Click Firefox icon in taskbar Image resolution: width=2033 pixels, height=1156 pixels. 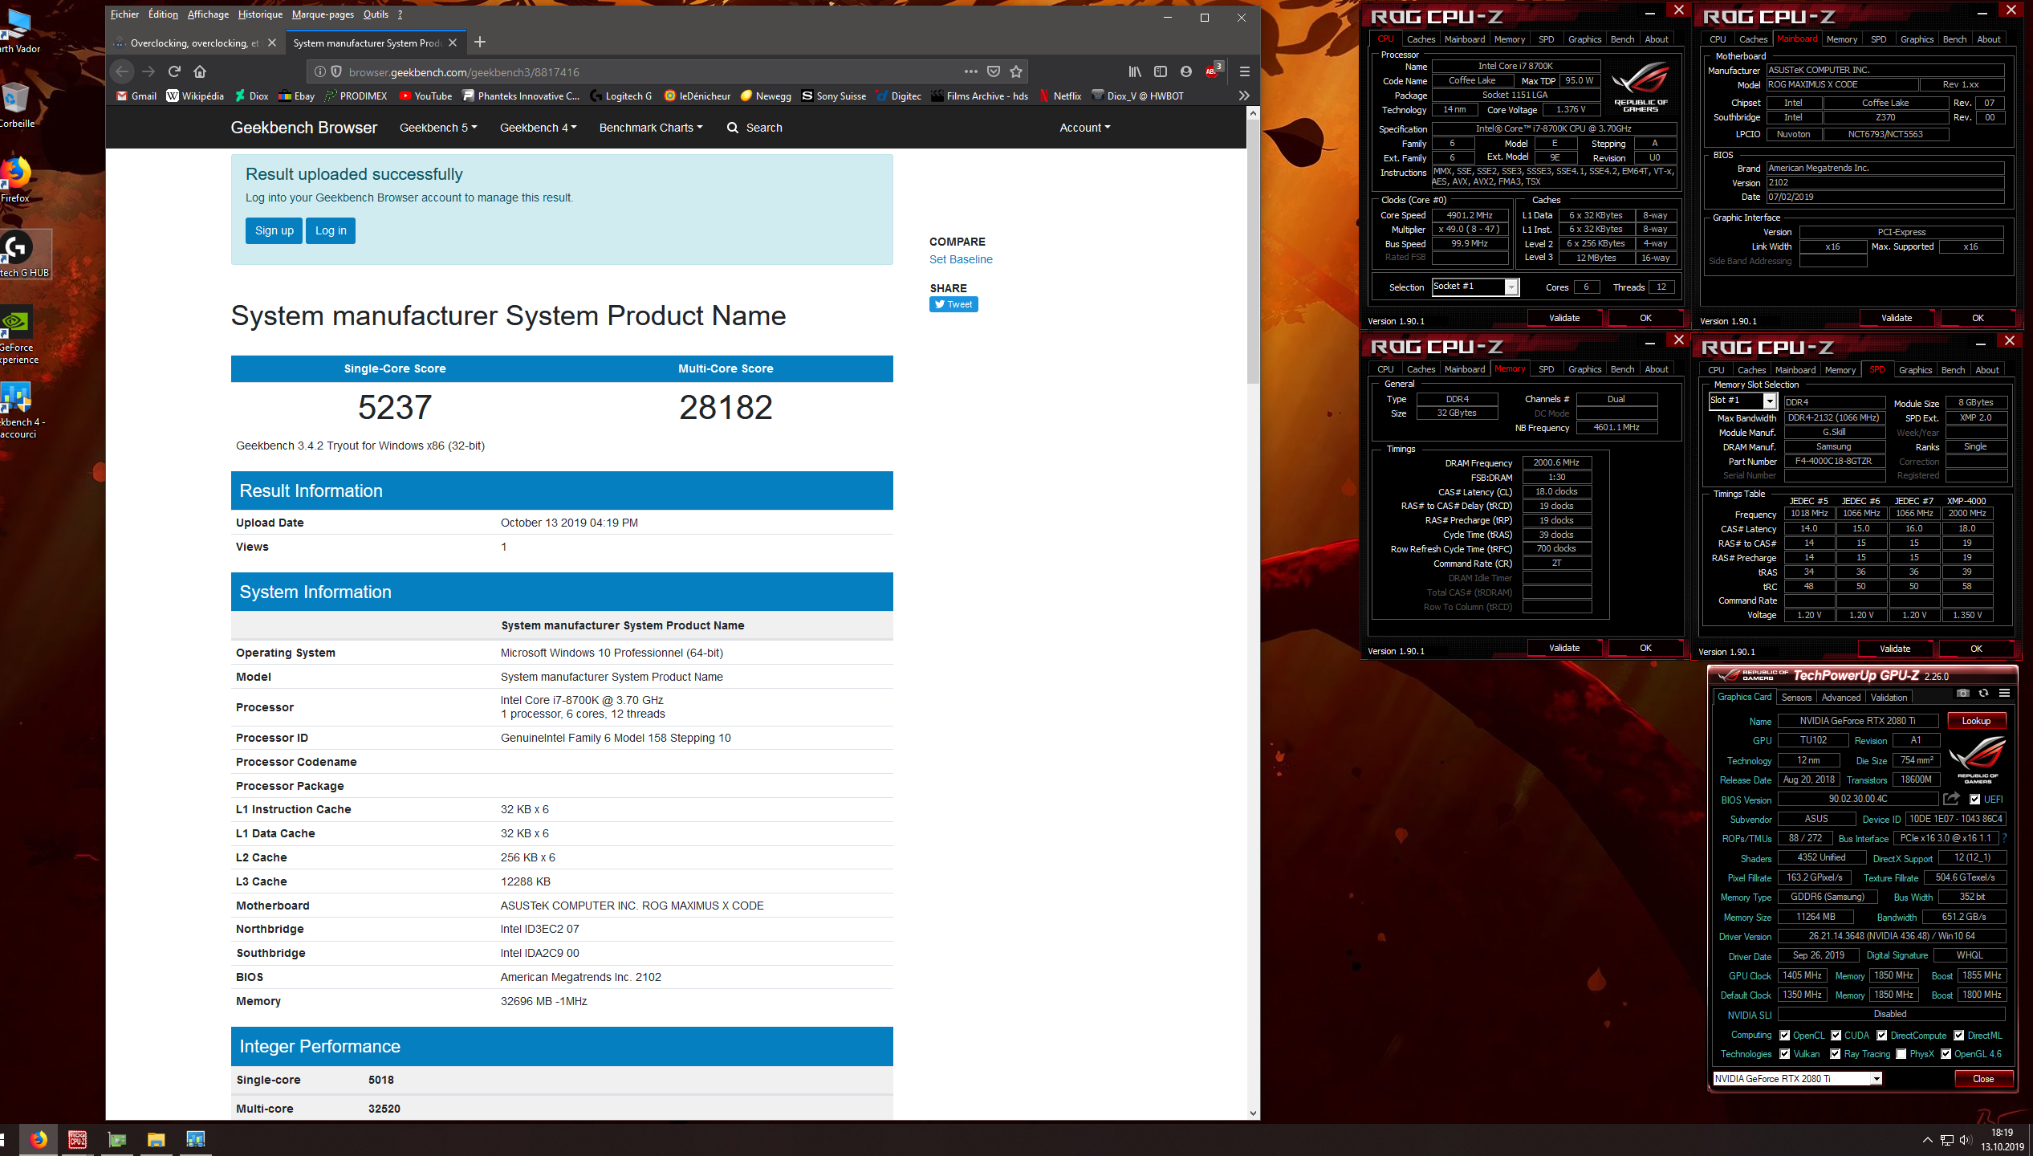click(39, 1138)
